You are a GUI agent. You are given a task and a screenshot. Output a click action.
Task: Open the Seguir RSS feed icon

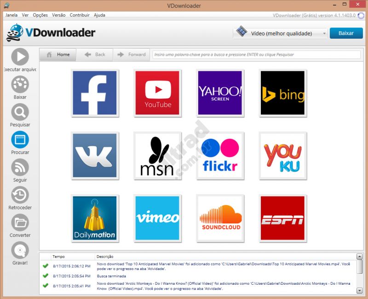(20, 167)
